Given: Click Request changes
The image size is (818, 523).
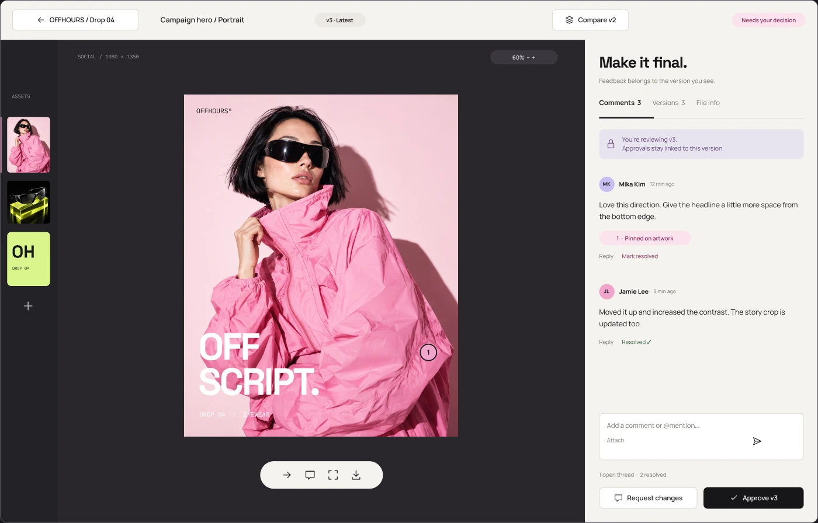Looking at the screenshot, I should (x=648, y=498).
